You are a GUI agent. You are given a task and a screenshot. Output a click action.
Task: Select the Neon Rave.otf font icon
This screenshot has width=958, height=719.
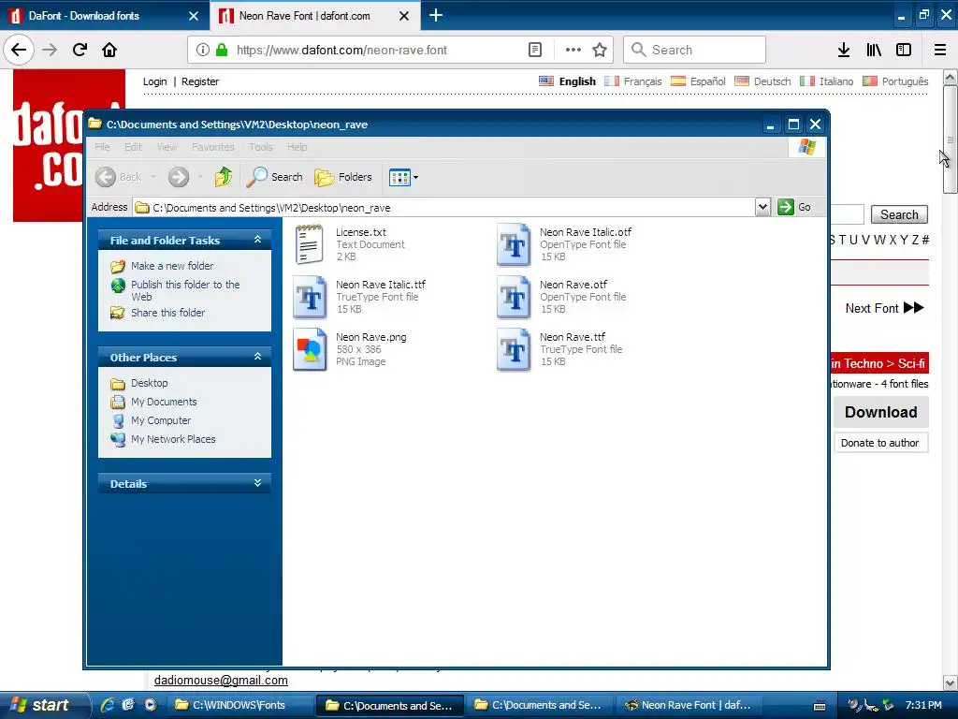click(514, 297)
